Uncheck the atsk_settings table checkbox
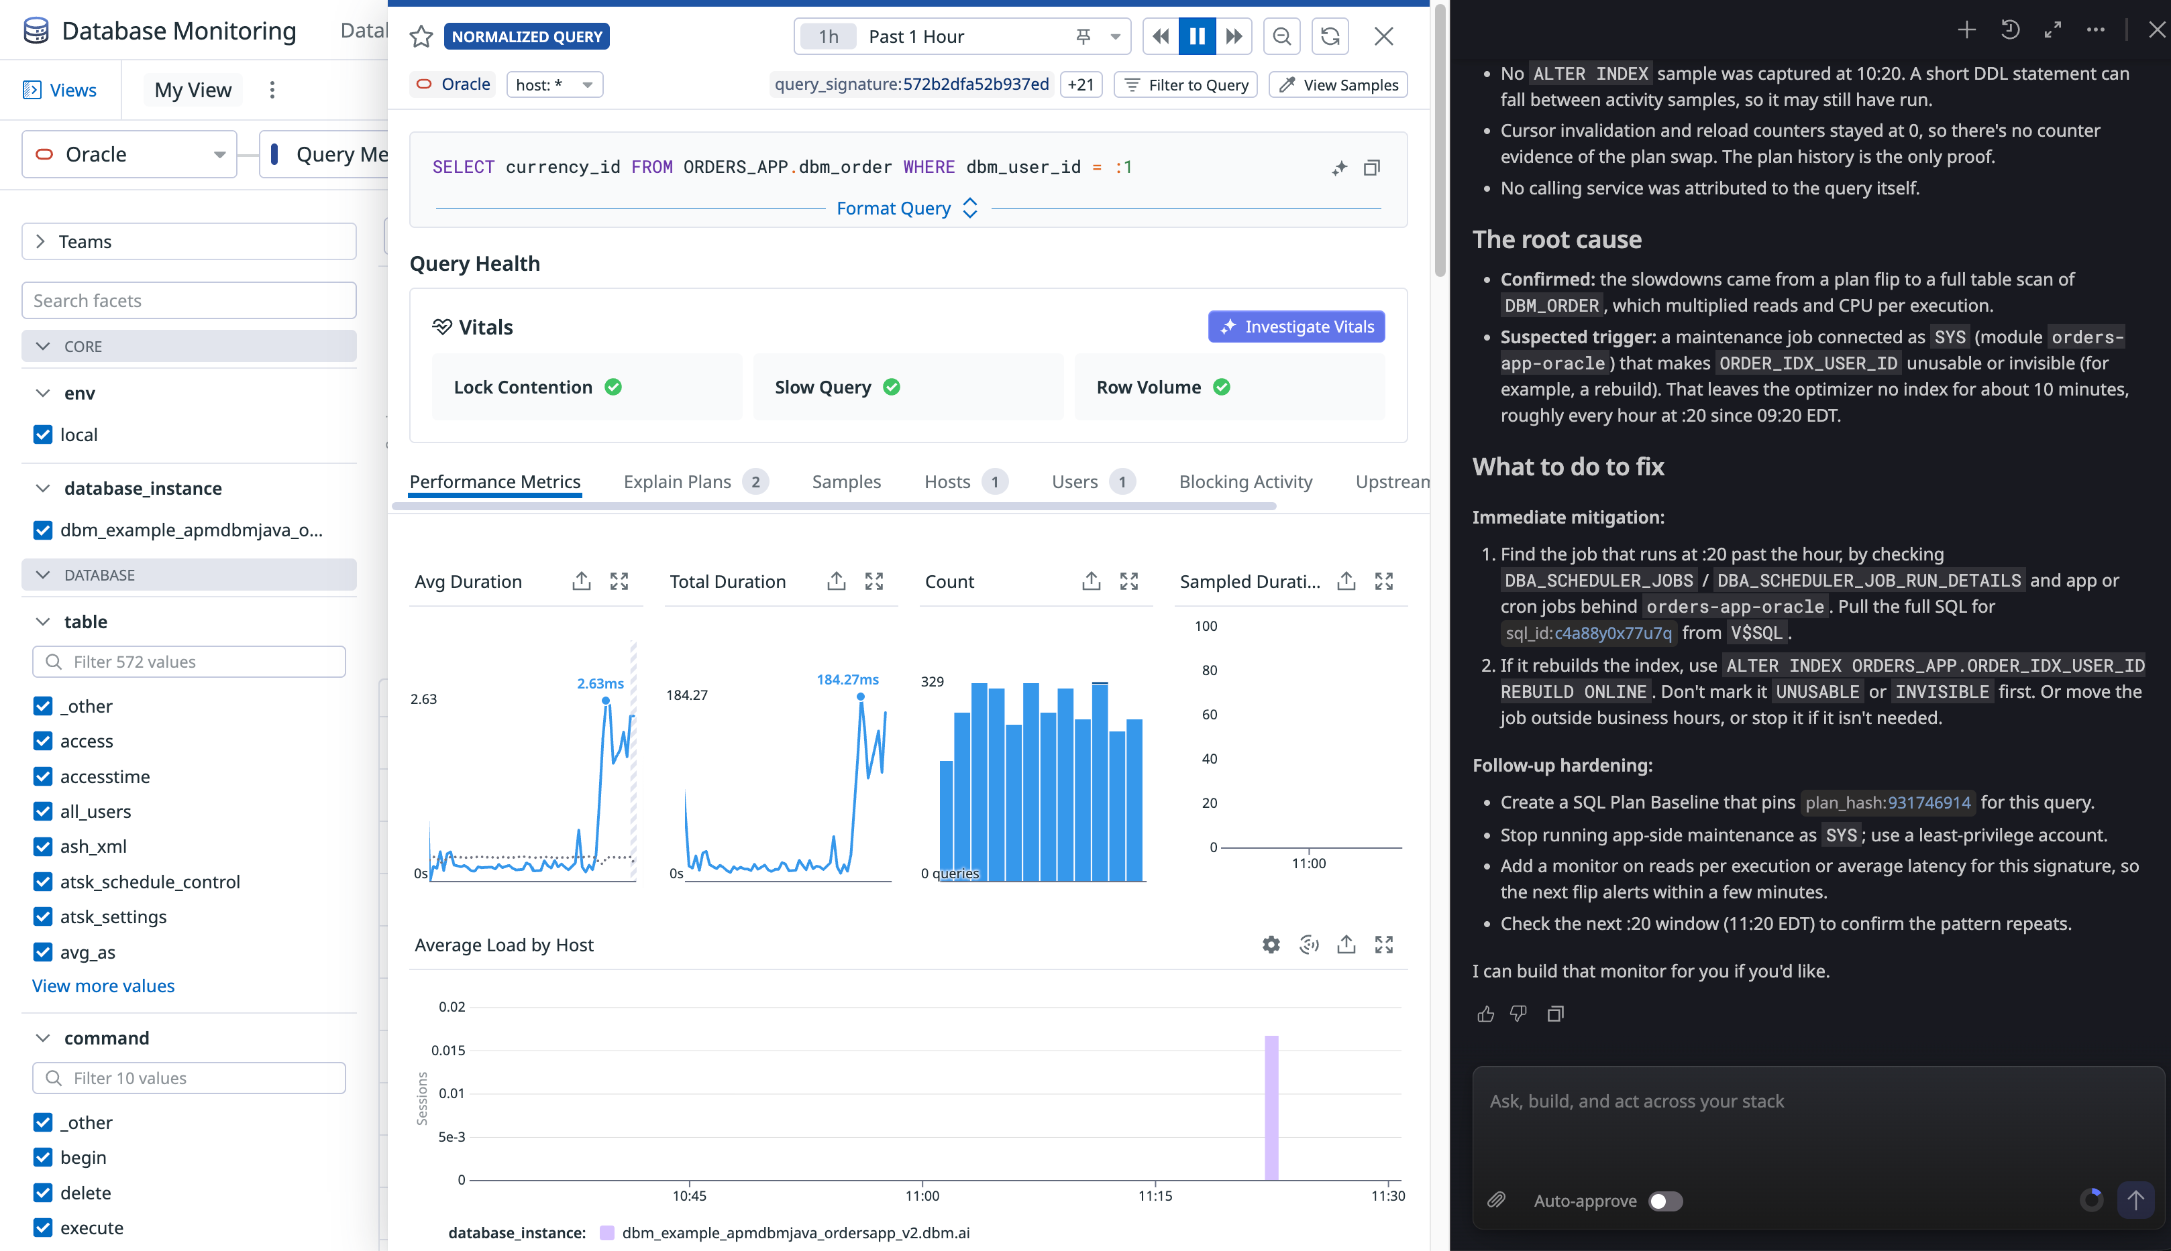Screen dimensions: 2171x1251 click(43, 916)
